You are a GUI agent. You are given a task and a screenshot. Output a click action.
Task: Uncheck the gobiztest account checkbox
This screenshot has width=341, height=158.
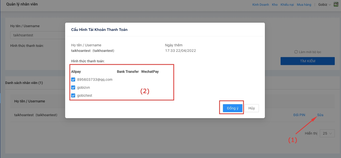click(x=73, y=95)
